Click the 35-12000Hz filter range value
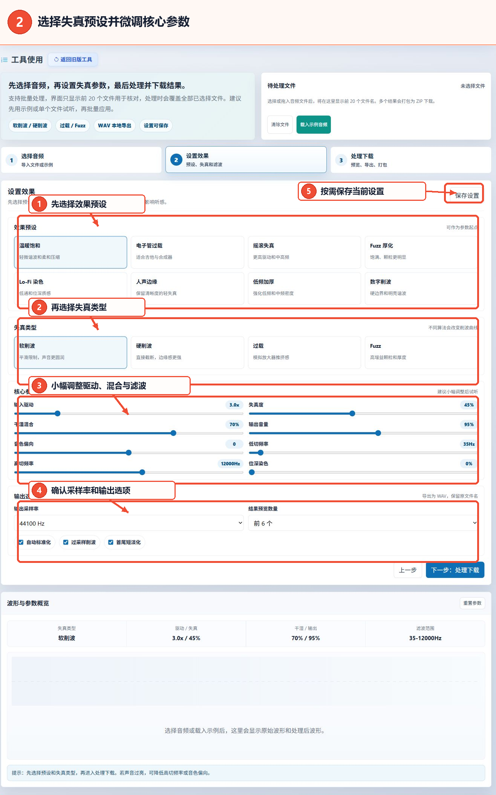 pos(425,638)
